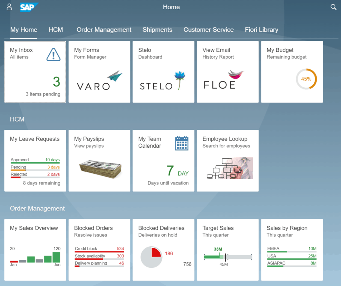Image resolution: width=341 pixels, height=286 pixels.
Task: Open the Employee Lookup tile title
Action: [x=225, y=139]
